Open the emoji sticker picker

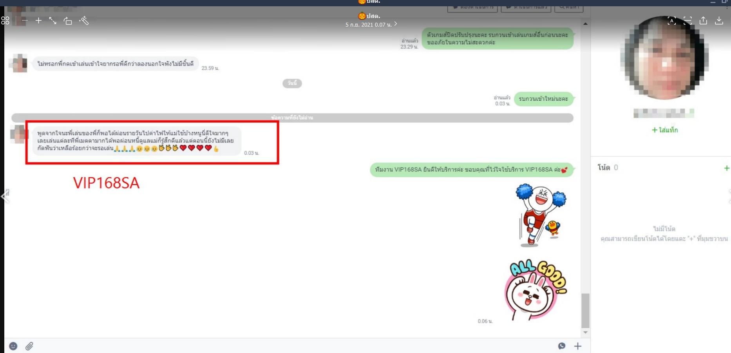click(x=13, y=346)
